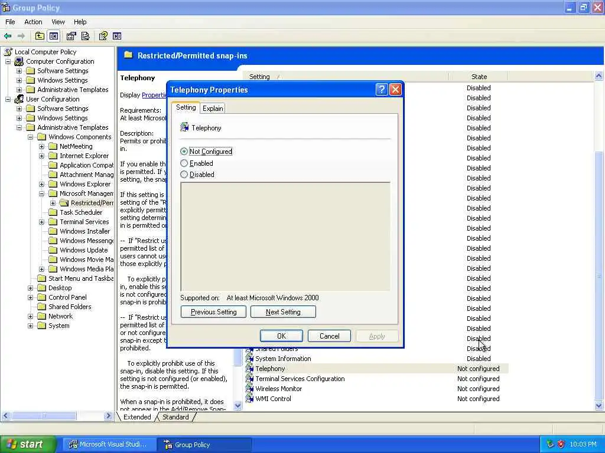Click the Windows Update folder icon

tap(53, 250)
